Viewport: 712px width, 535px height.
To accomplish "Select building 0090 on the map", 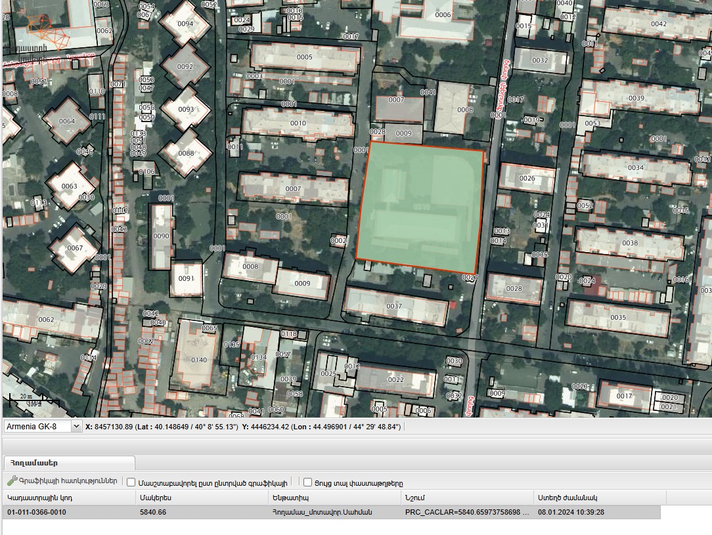I will coord(161,236).
